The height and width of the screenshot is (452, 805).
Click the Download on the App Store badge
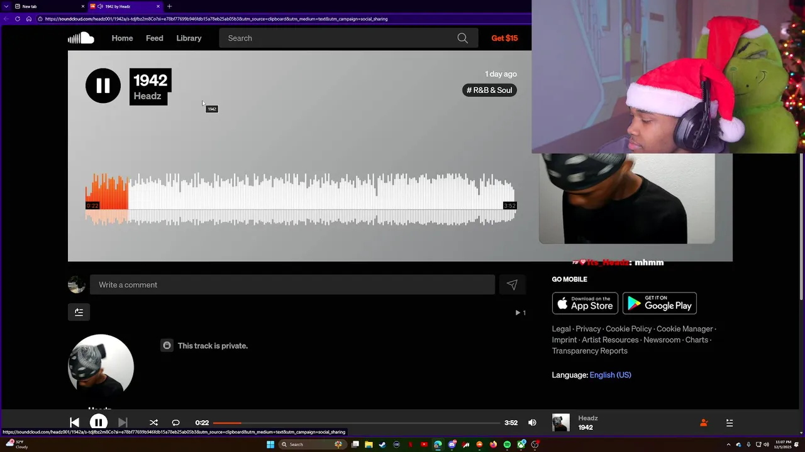(x=585, y=303)
